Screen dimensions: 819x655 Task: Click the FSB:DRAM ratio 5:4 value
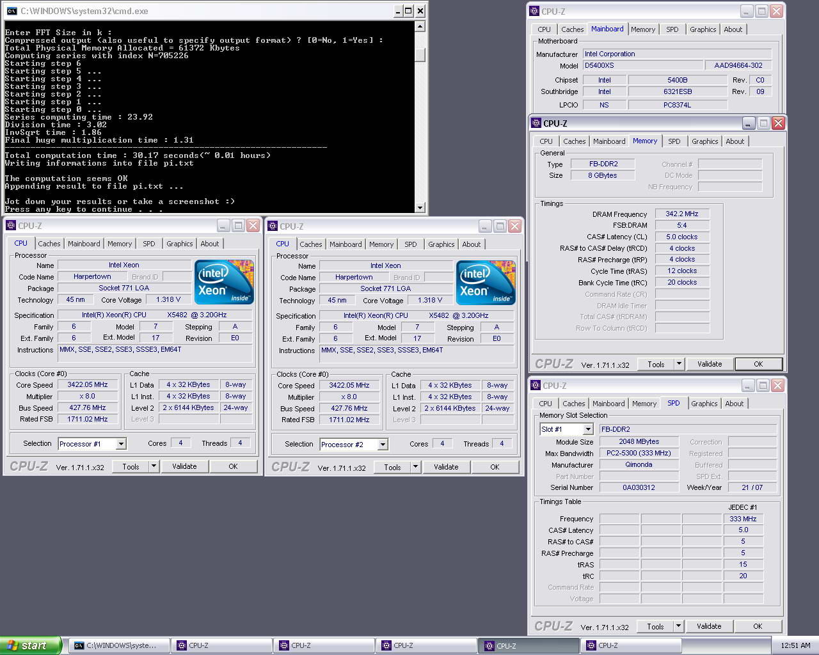(x=682, y=225)
